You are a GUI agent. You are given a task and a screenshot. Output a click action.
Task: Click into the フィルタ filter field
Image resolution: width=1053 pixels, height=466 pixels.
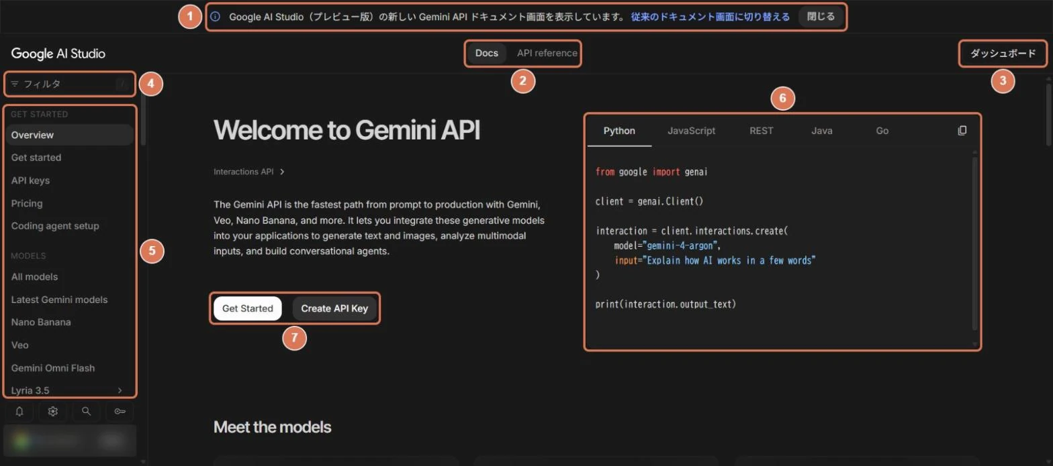coord(70,84)
